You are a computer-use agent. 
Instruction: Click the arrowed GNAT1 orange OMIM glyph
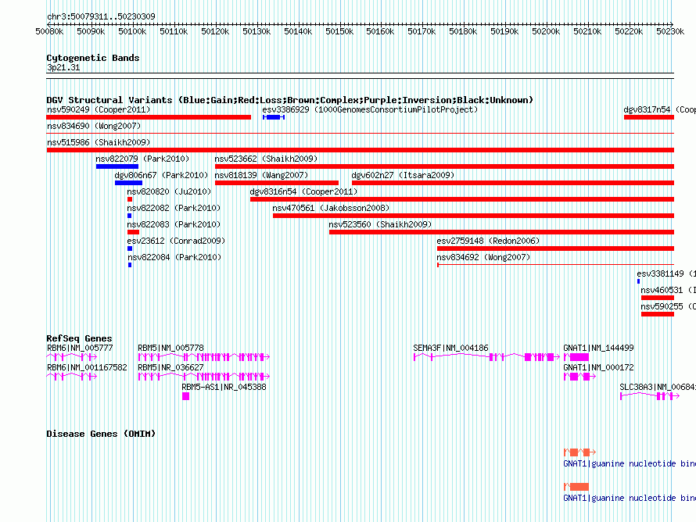coord(579,452)
